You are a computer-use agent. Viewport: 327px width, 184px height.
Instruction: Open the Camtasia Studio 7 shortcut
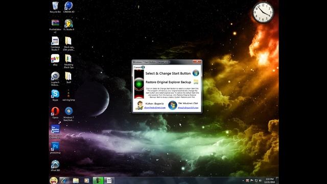tap(55, 43)
